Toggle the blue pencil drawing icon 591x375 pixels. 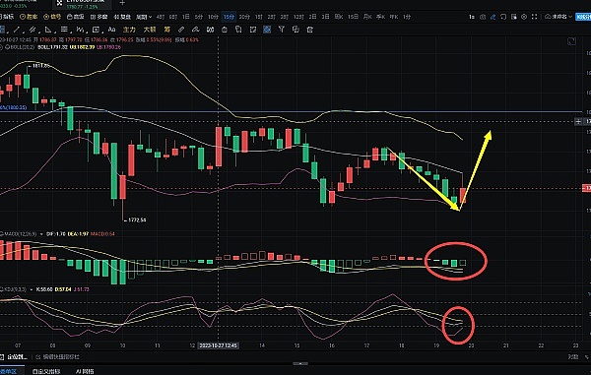[x=493, y=17]
